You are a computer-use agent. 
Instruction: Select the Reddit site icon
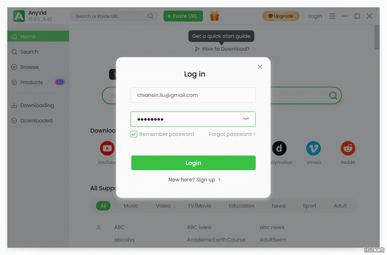point(348,148)
